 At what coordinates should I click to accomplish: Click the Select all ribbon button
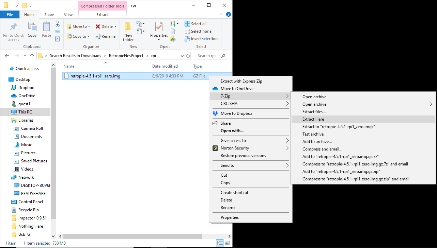click(x=196, y=24)
